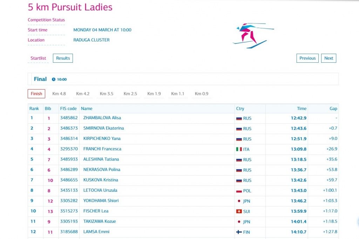Select the Km 0.9 checkpoint
Screen dimensions: 359x239
(x=201, y=94)
